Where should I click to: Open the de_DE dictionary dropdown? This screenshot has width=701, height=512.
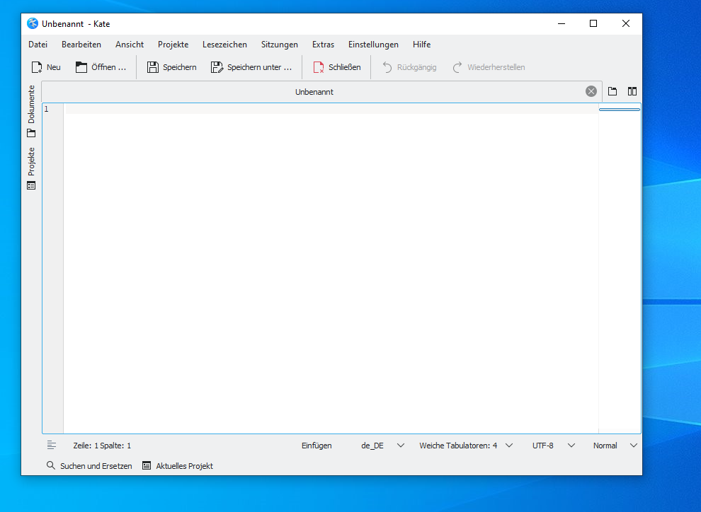coord(382,446)
